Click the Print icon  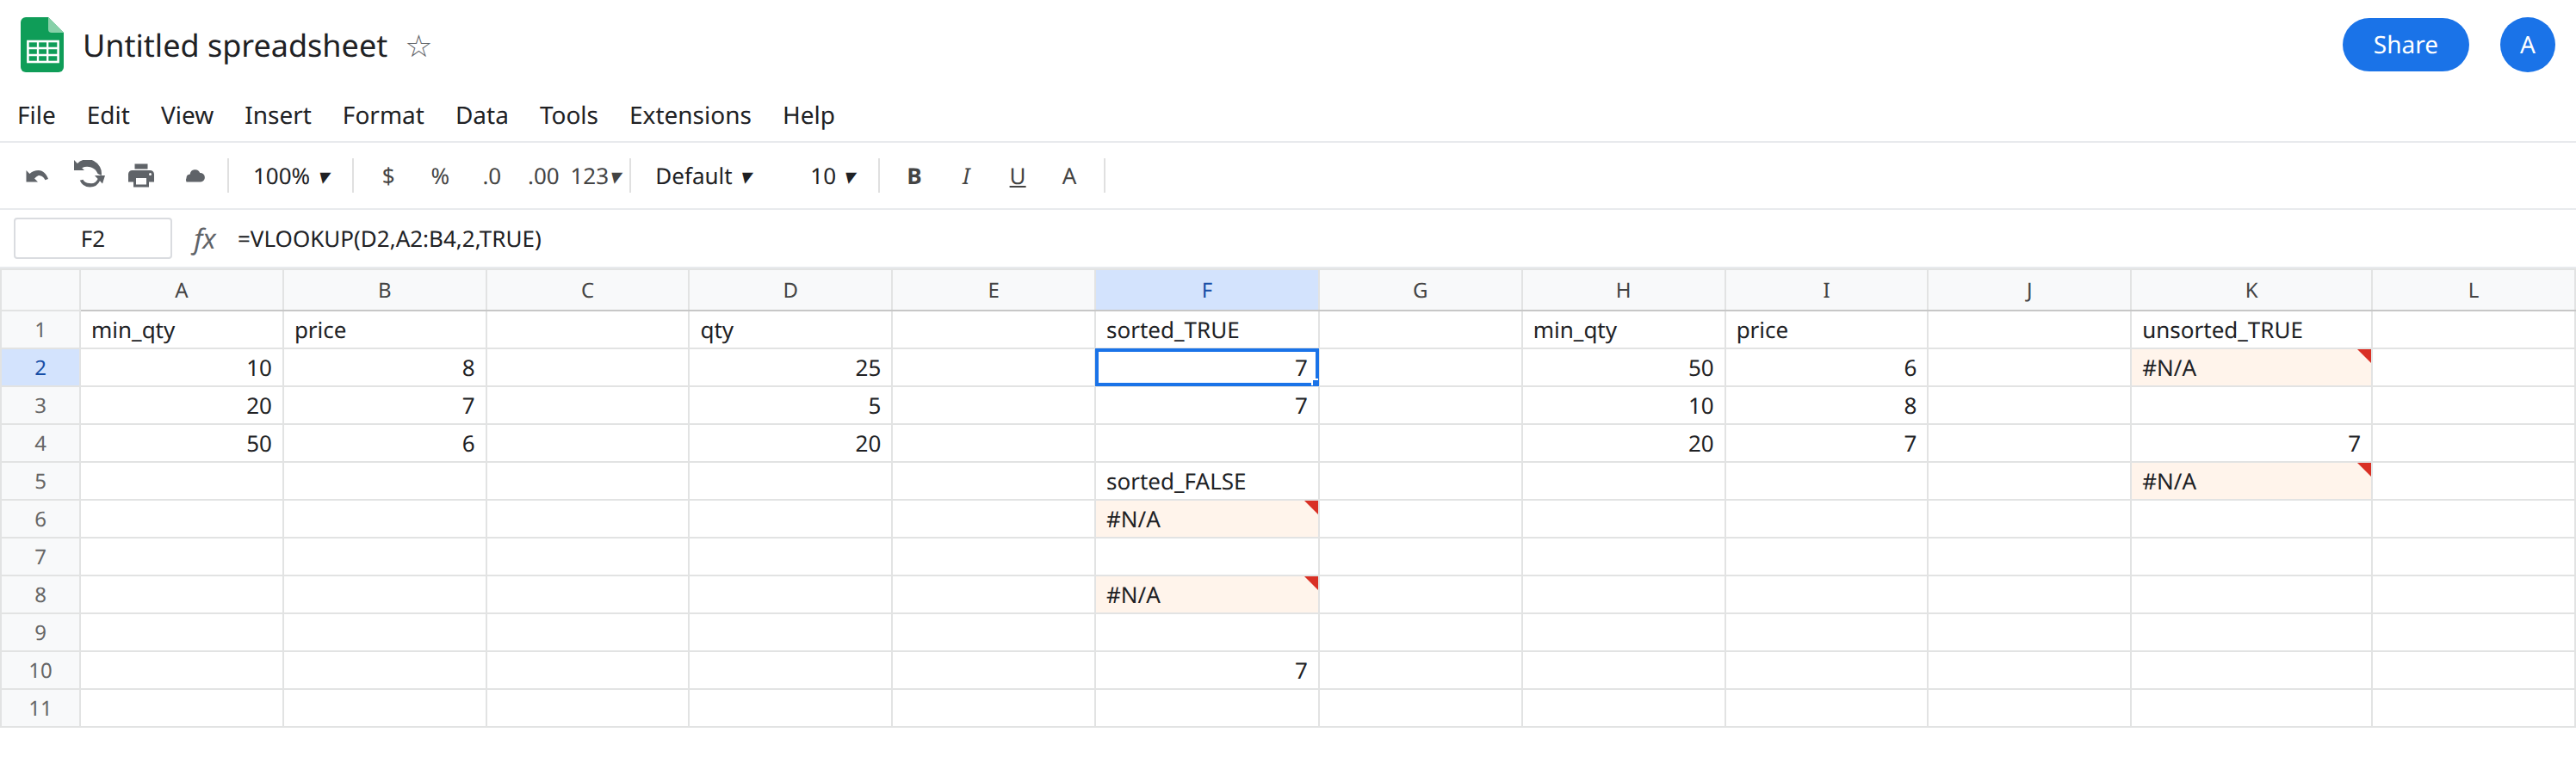pyautogui.click(x=141, y=176)
